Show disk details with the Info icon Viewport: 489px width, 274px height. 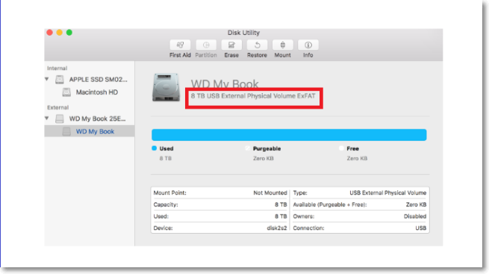tap(308, 45)
